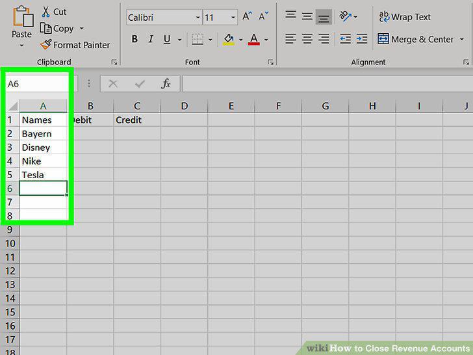473x355 pixels.
Task: Select row 14 header
Action: (10, 298)
